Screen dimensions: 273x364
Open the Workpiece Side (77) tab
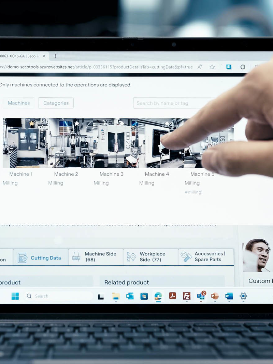[x=151, y=257]
